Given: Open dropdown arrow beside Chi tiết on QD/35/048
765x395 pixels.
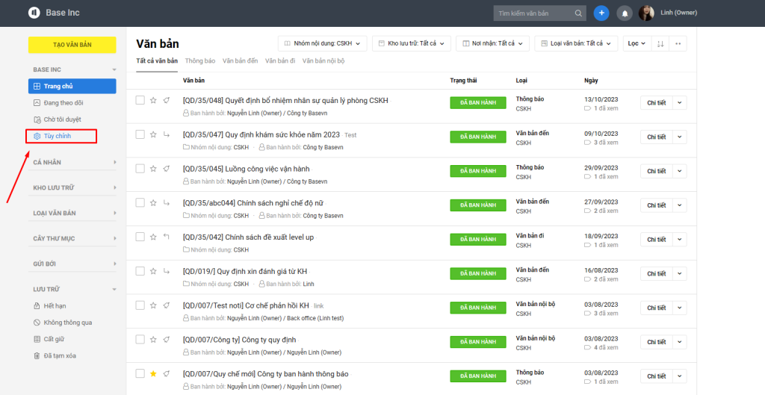Looking at the screenshot, I should coord(680,103).
